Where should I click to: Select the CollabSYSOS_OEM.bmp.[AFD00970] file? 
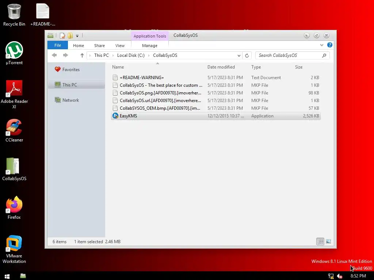215,108
